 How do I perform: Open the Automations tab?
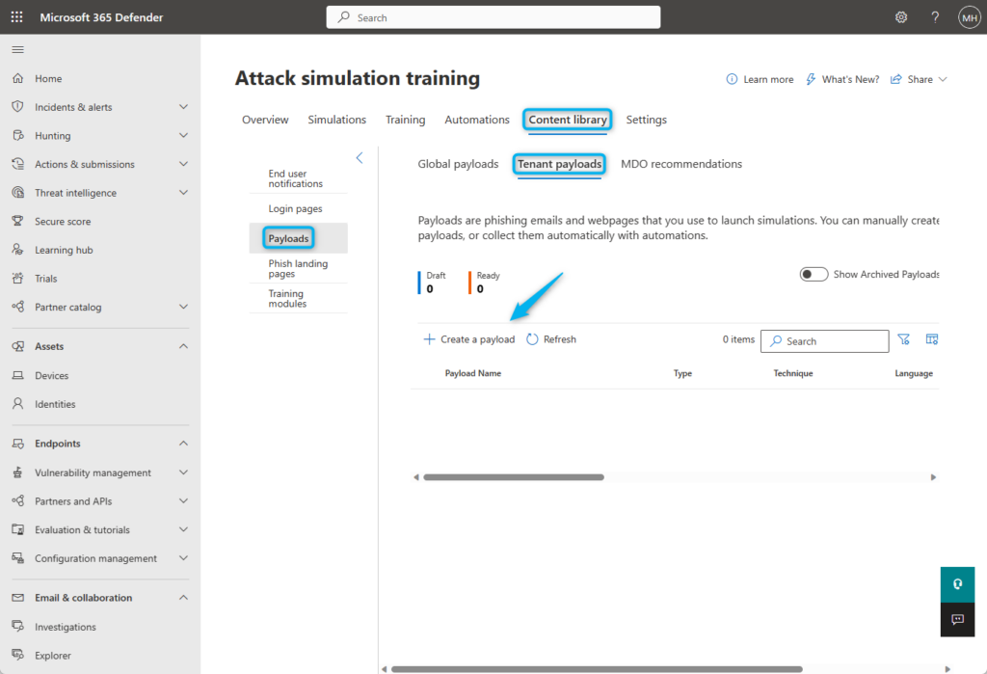[x=476, y=120]
